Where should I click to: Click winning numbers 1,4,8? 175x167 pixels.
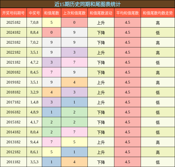tap(34, 102)
